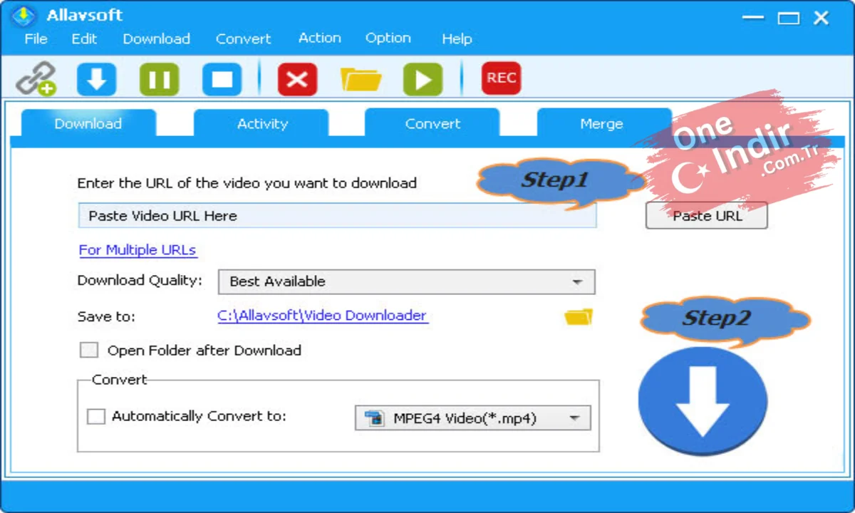Image resolution: width=855 pixels, height=513 pixels.
Task: Close the Allavsoft window
Action: coord(822,18)
